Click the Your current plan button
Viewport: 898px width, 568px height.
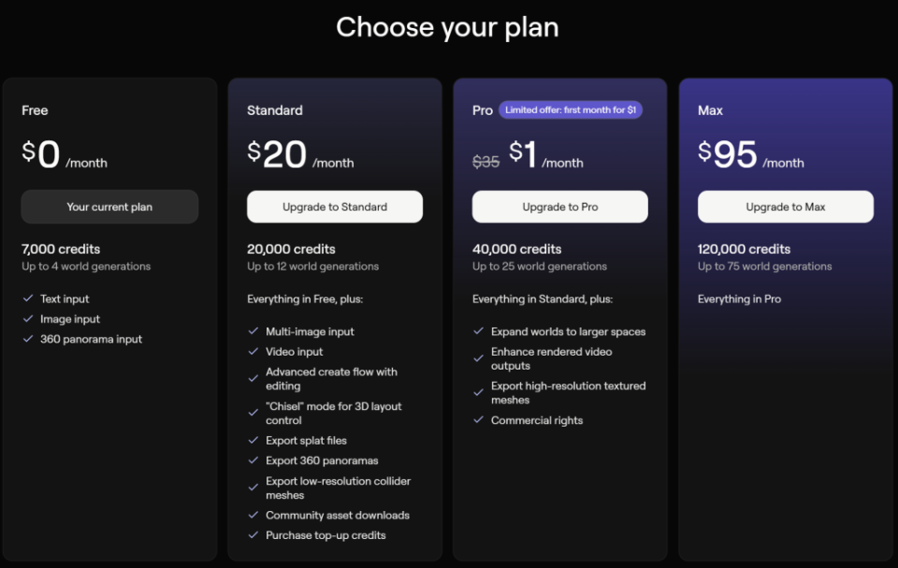coord(109,207)
